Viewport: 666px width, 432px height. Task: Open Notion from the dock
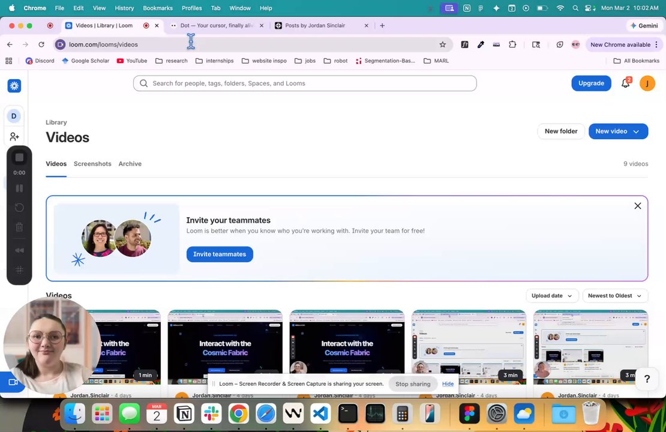click(x=184, y=413)
